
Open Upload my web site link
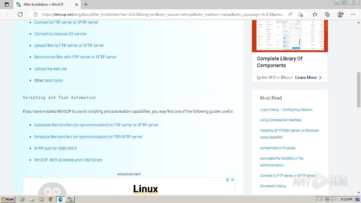50,69
